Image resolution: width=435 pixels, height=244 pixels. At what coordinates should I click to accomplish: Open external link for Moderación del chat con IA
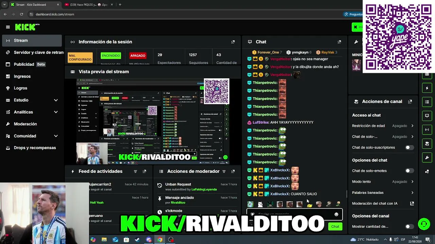pyautogui.click(x=412, y=203)
